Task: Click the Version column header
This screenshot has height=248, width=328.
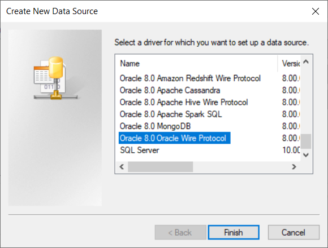Action: pyautogui.click(x=290, y=63)
